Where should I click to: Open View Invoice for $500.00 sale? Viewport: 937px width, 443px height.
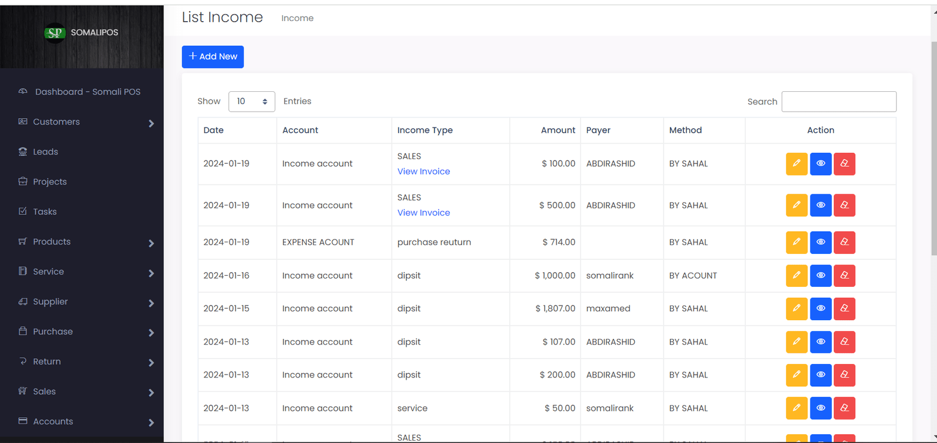423,212
